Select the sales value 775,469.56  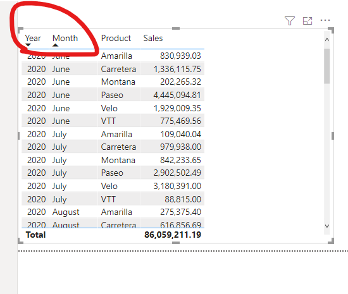click(180, 121)
